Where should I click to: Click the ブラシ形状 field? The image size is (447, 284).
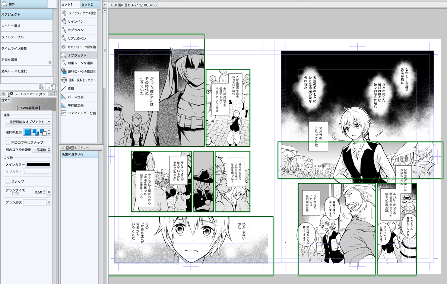point(35,202)
